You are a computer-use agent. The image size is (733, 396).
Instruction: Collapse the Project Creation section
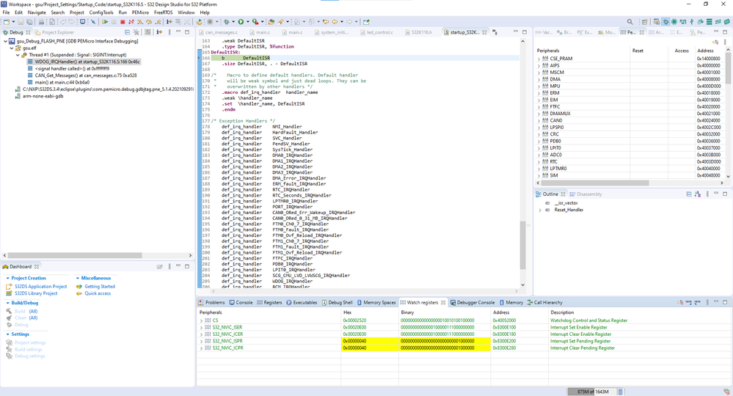tap(8, 278)
